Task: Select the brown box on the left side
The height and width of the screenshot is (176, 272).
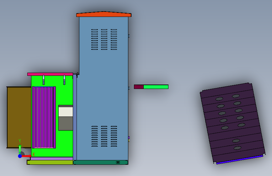Action: point(19,117)
